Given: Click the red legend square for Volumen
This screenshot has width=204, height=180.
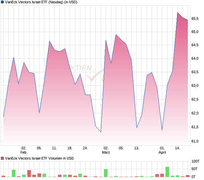Looking at the screenshot, I should (2, 158).
